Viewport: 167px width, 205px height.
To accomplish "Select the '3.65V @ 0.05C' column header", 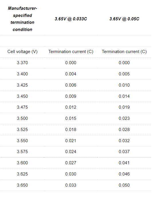I will pyautogui.click(x=124, y=19).
